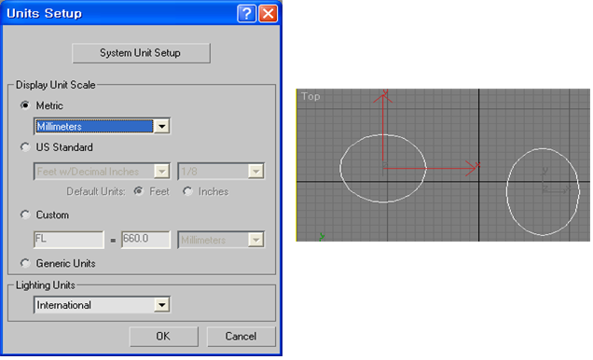Choose Feet as default units

(x=138, y=191)
